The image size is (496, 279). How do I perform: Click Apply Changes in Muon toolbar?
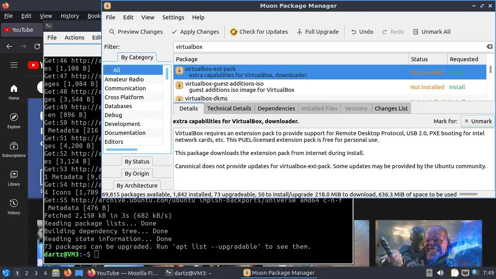coord(195,32)
